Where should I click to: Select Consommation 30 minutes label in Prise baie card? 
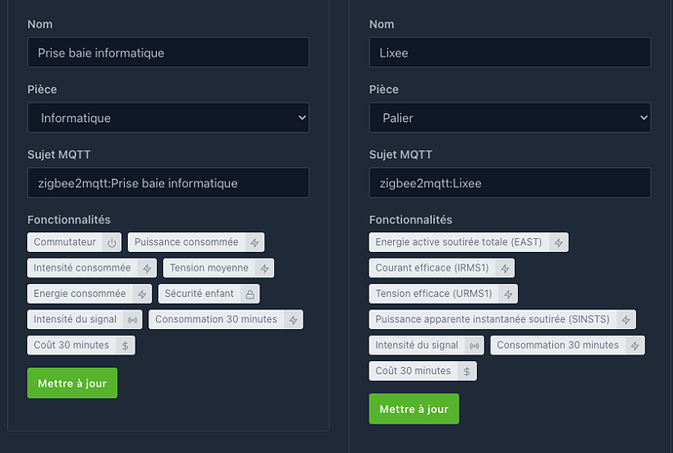coord(217,319)
